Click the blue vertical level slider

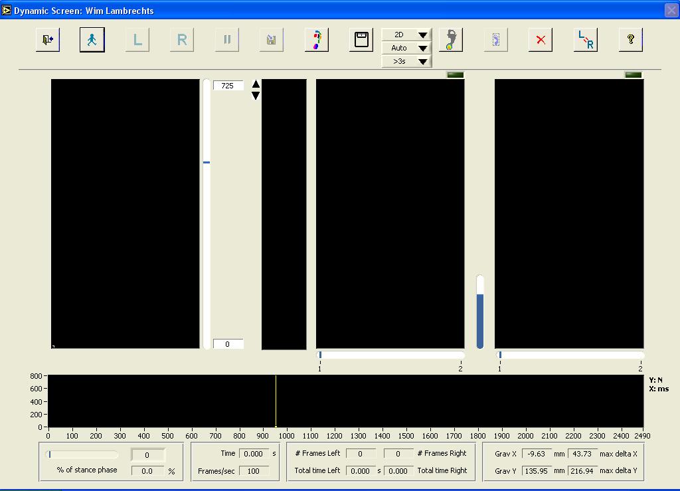point(479,312)
